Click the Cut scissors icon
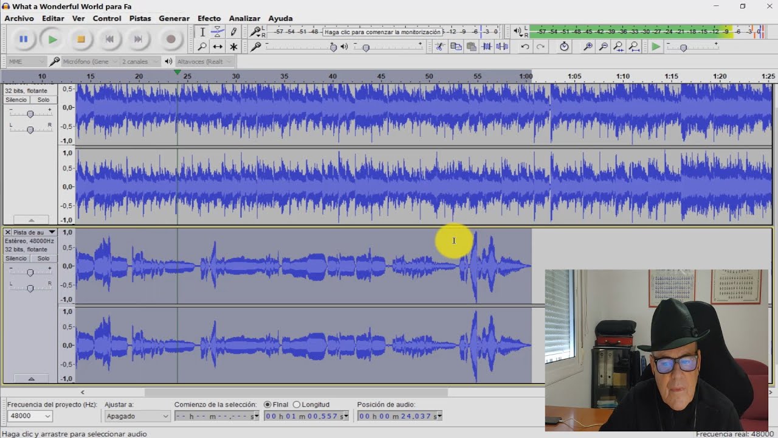Screen dimensions: 778x438 tap(439, 46)
